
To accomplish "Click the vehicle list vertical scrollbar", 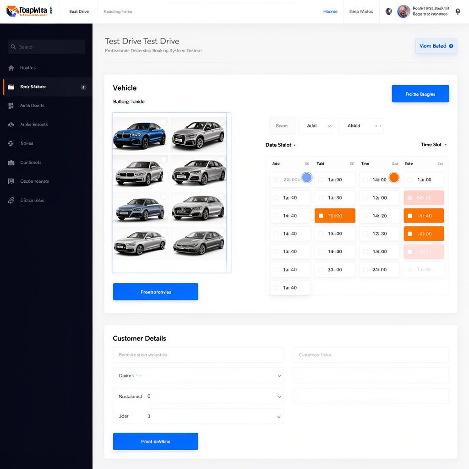I will tap(227, 192).
